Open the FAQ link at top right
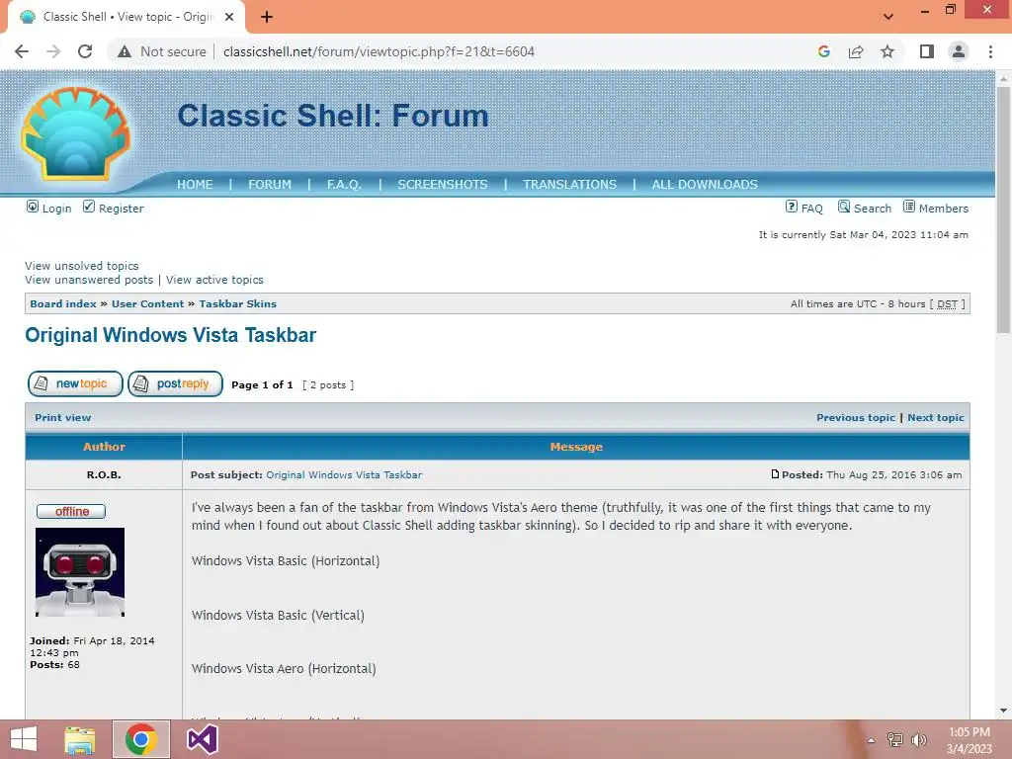1012x759 pixels. (x=811, y=209)
